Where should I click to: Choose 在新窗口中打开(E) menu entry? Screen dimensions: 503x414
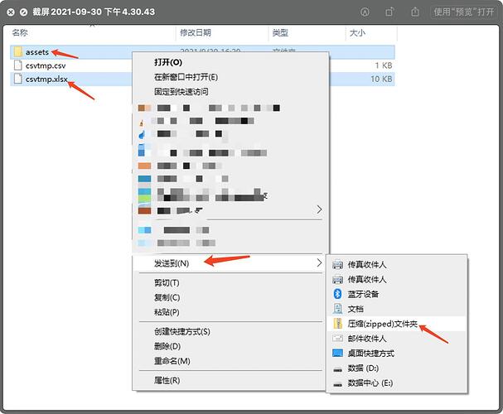230,77
